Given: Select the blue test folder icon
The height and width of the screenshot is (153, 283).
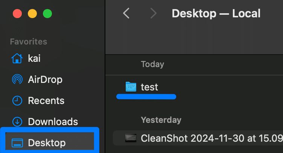Looking at the screenshot, I should [x=131, y=87].
